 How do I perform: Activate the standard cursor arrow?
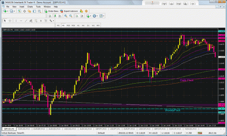click(5, 21)
